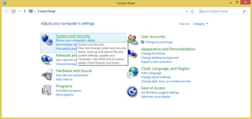Click the Appearance and Personalization monitor icon
252x119 pixels.
tap(133, 53)
